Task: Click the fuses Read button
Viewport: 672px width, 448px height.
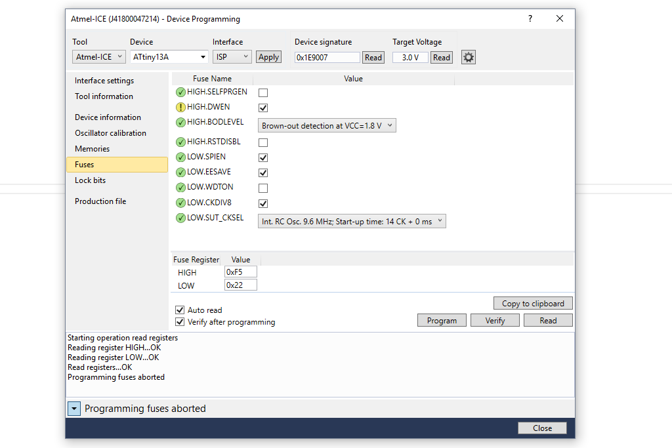Action: [x=548, y=320]
